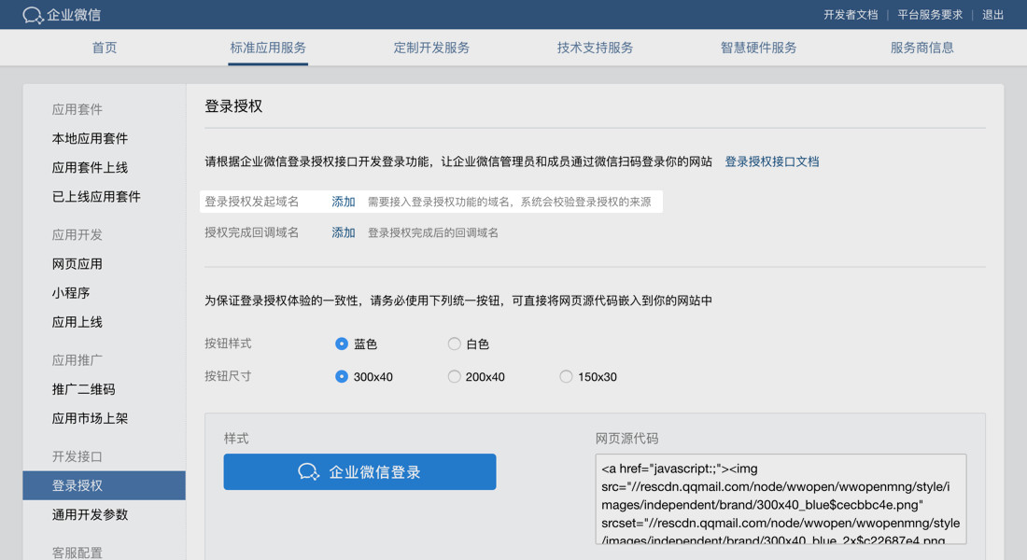Go to 网页应用 in sidebar

click(x=77, y=264)
